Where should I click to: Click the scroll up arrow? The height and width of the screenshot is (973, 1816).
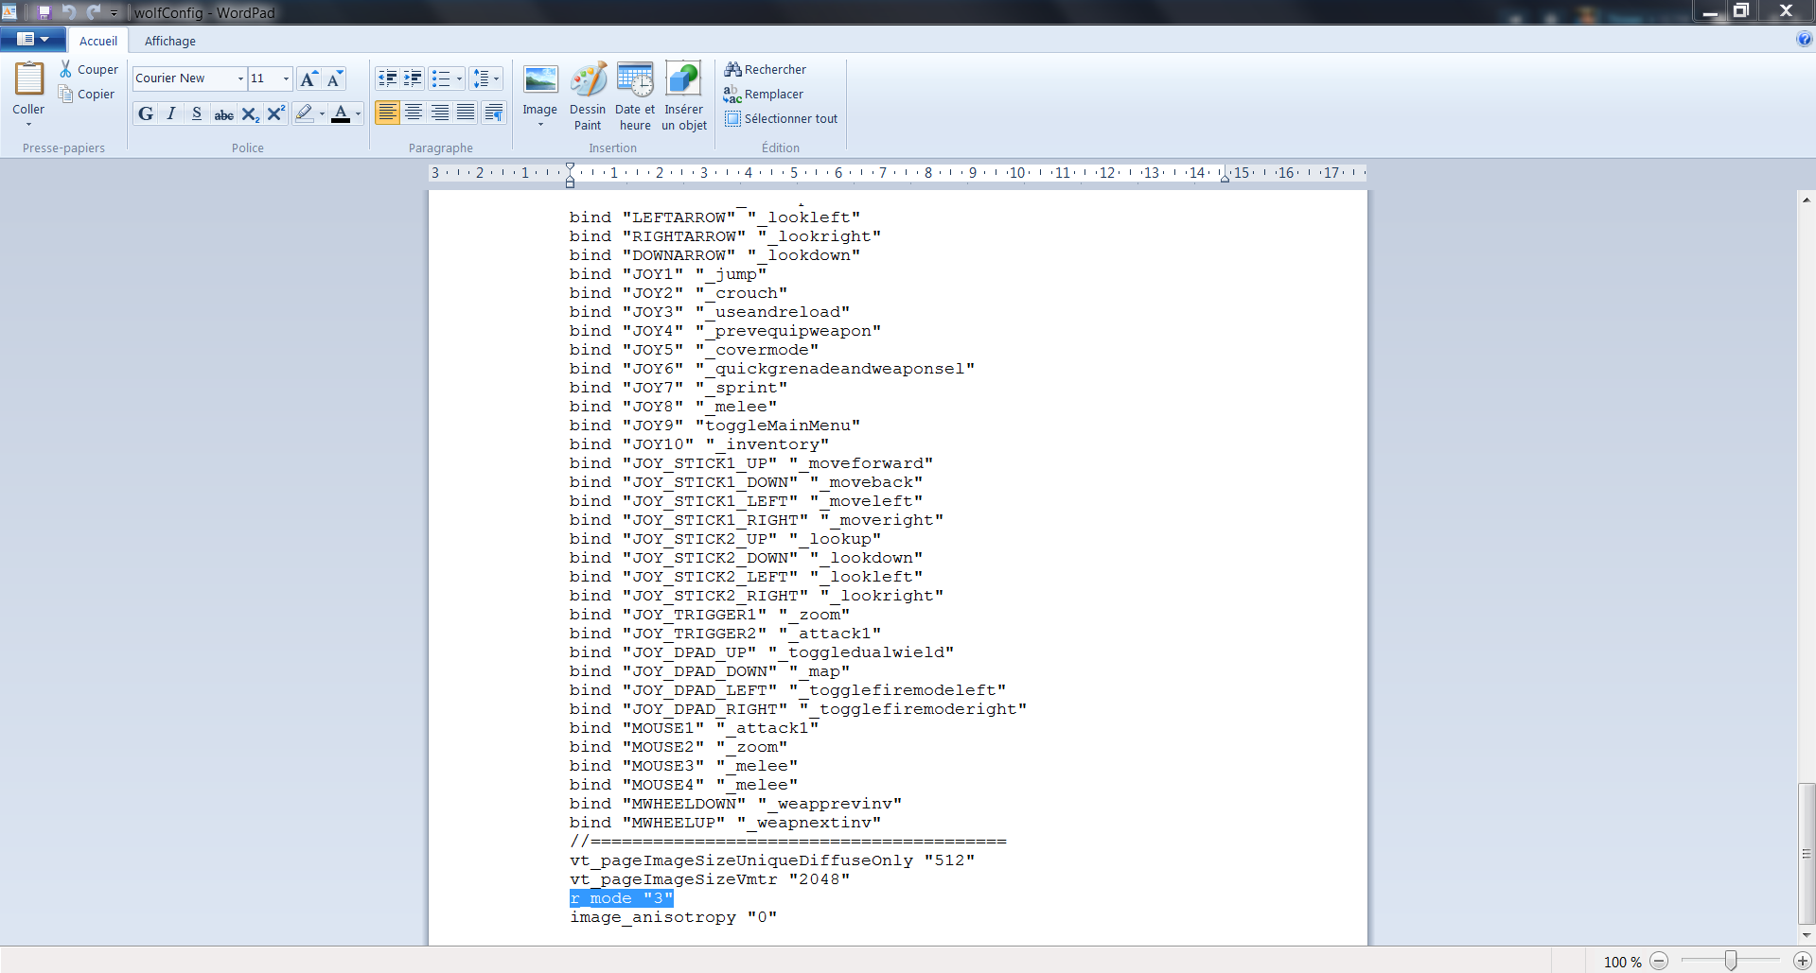(x=1807, y=200)
